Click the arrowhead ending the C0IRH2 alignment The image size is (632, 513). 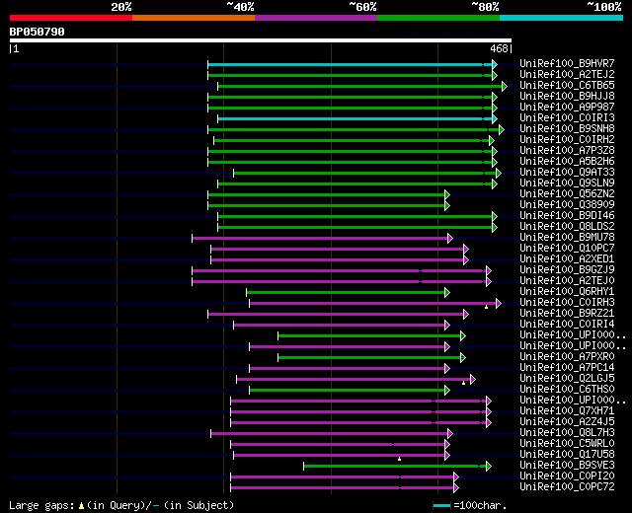click(492, 140)
